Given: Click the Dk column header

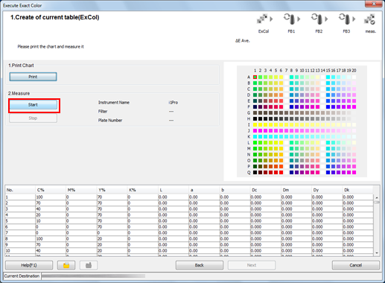Looking at the screenshot, I should [x=358, y=190].
